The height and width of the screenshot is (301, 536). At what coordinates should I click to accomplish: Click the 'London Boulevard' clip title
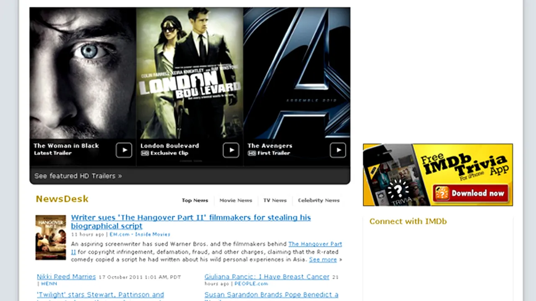[170, 145]
